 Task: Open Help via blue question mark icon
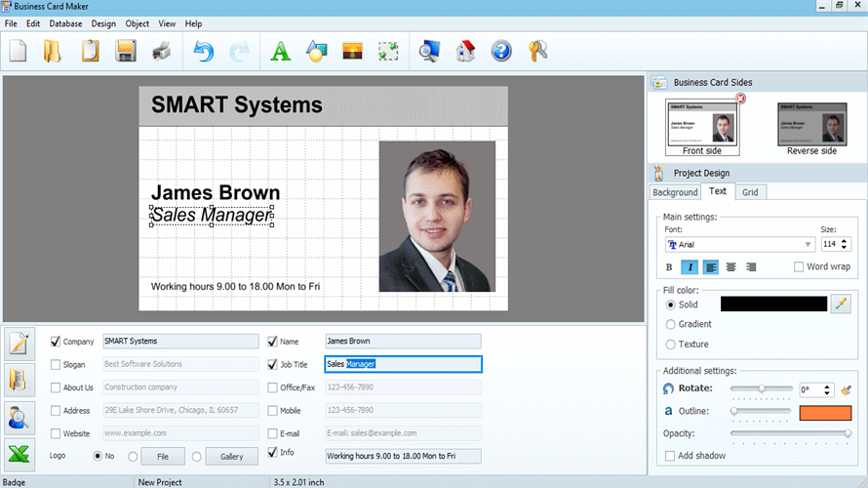point(501,52)
